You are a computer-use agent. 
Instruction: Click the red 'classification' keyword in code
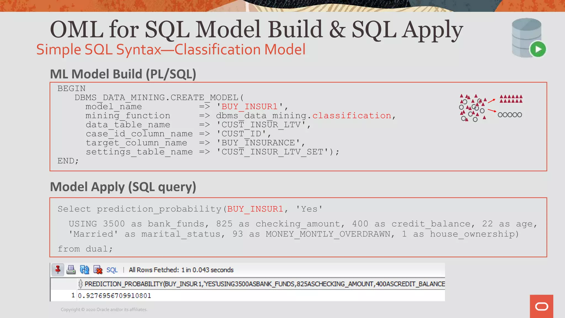(351, 116)
